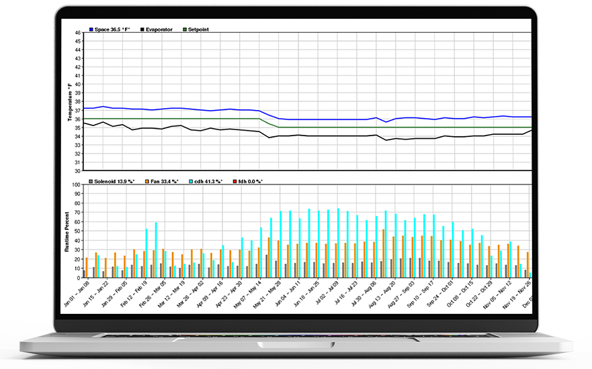Click the 'May 21 – May 28' date label
The image size is (592, 369).
[x=267, y=294]
